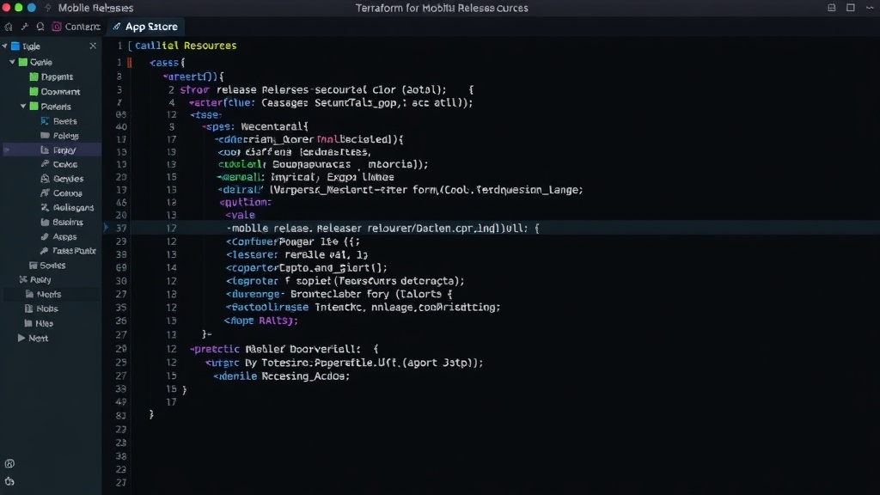Click the pin icon beside Mobile Releases title

click(x=47, y=8)
